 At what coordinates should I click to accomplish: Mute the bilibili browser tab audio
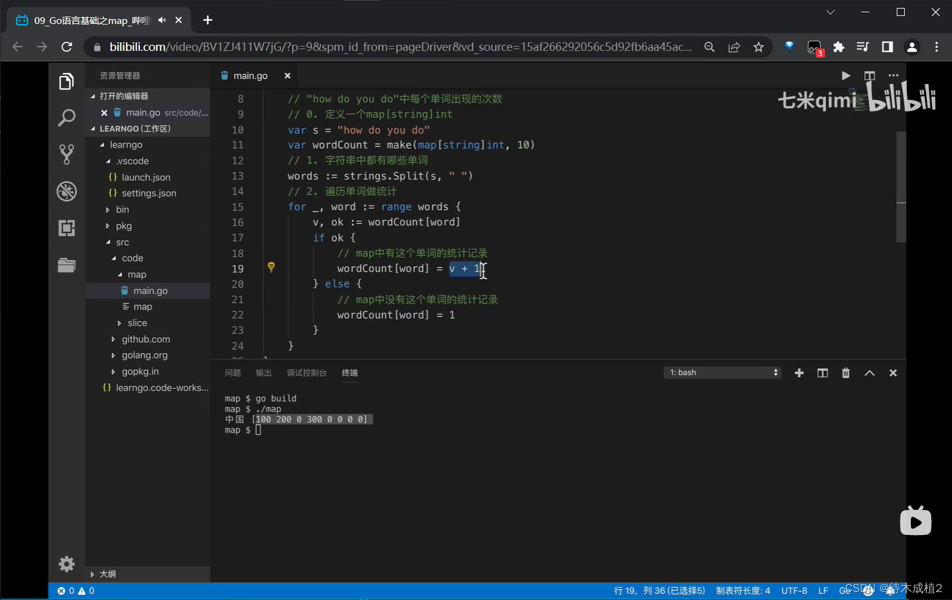click(x=162, y=20)
